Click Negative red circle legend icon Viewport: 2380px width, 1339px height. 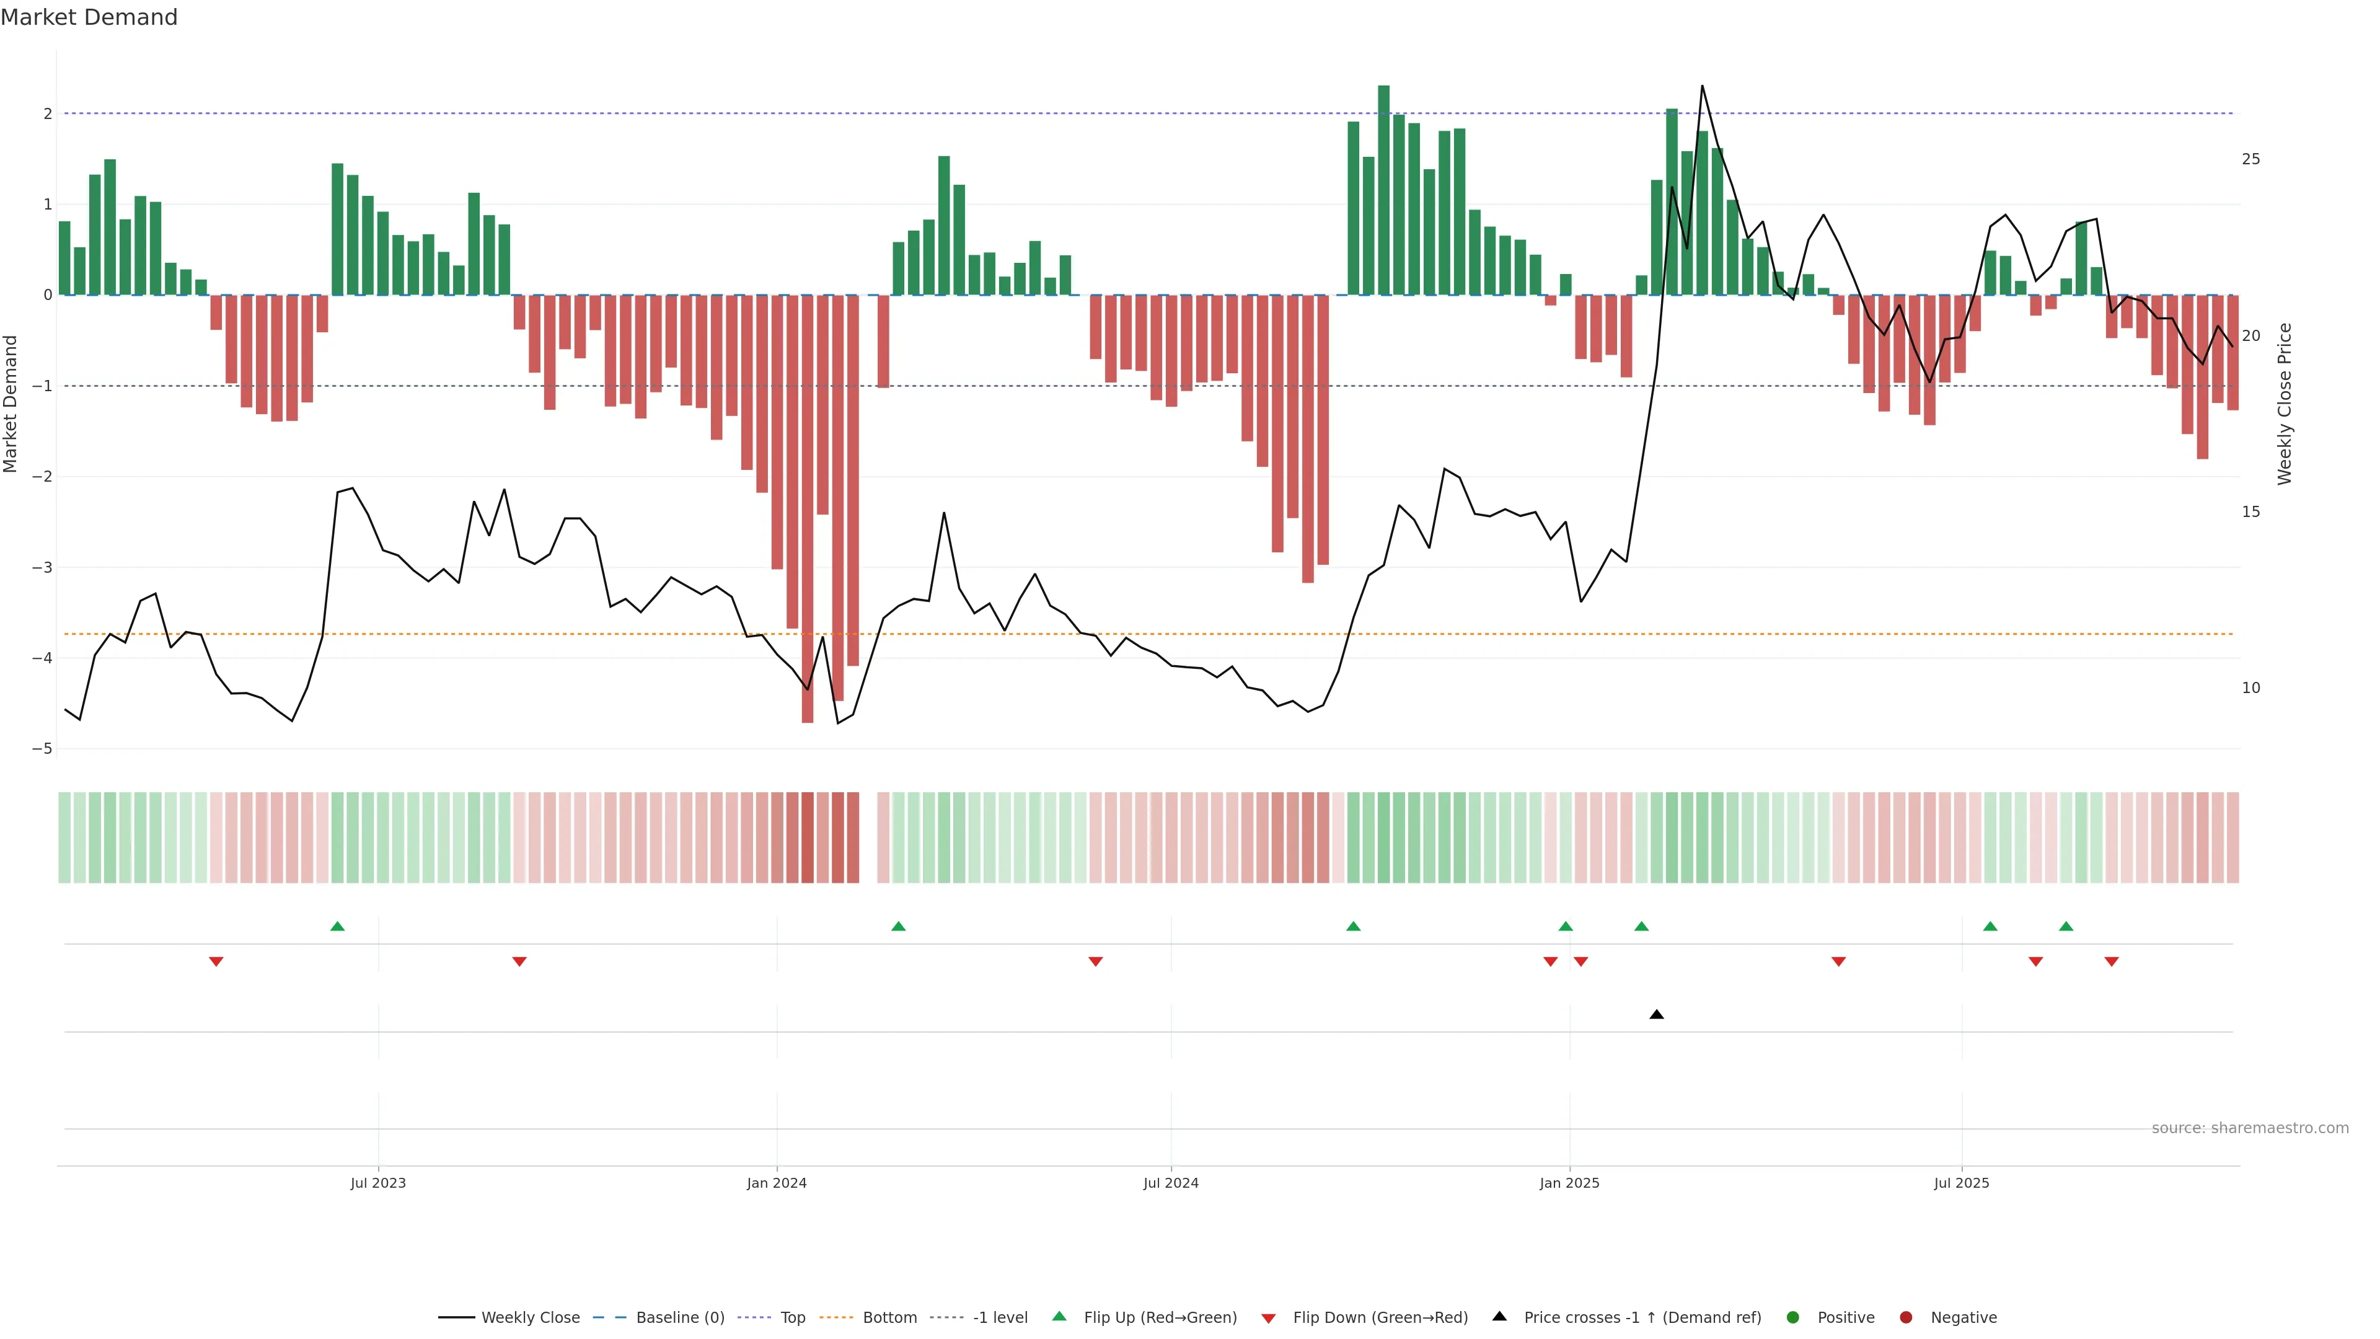click(1906, 1318)
